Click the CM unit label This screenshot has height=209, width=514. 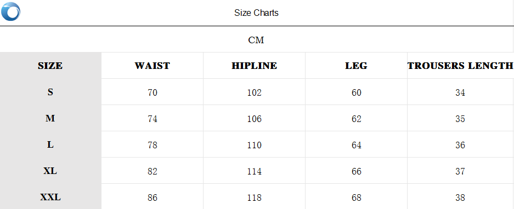click(256, 40)
